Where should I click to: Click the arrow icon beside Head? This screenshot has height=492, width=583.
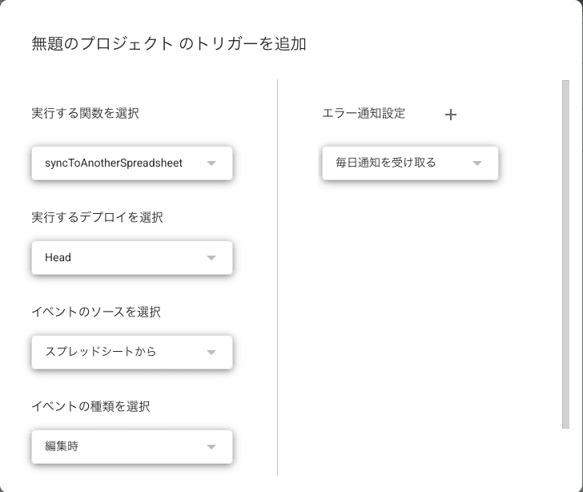pos(211,258)
